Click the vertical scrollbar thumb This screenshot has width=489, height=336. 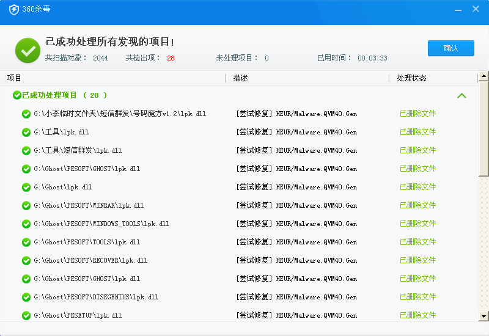[483, 128]
